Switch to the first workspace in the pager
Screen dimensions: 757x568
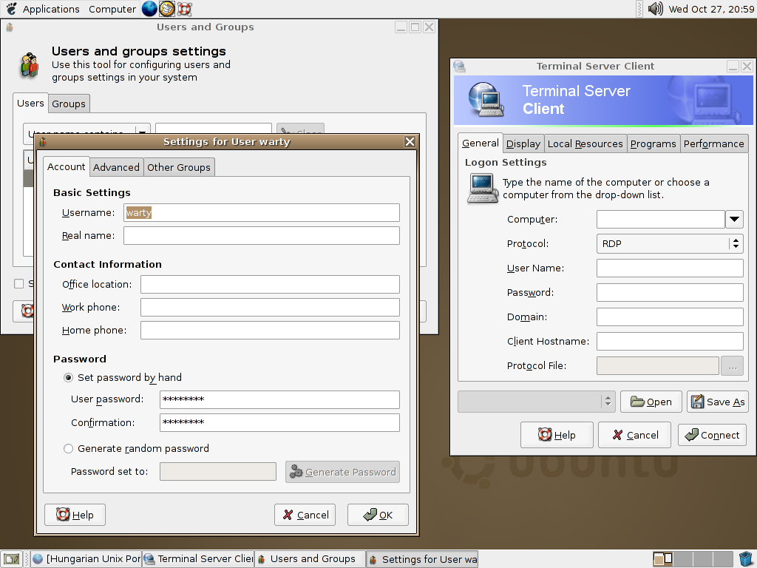[x=663, y=559]
